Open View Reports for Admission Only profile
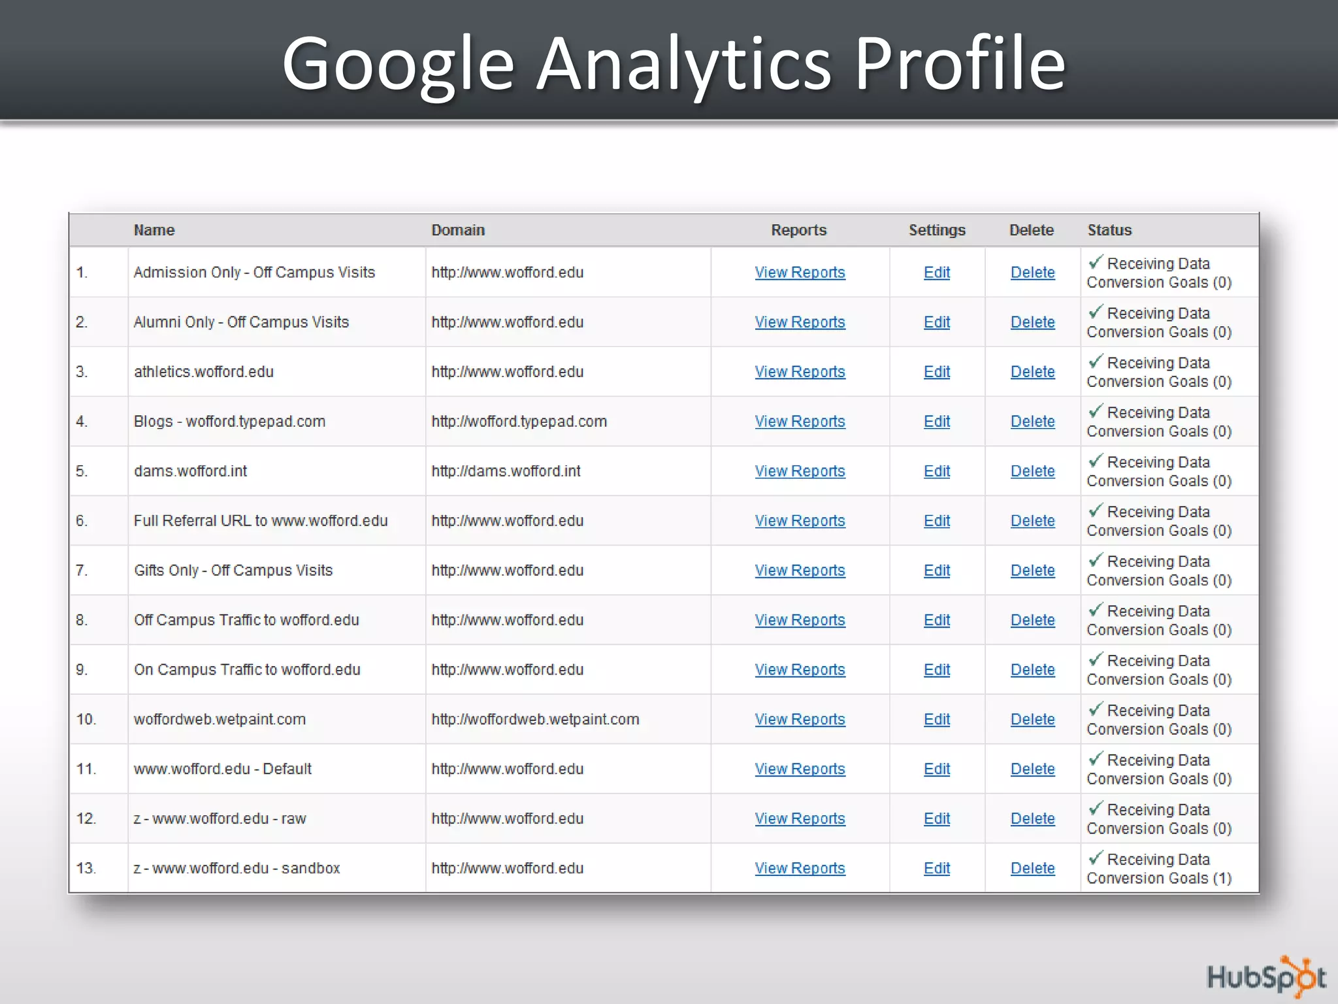 click(x=800, y=273)
